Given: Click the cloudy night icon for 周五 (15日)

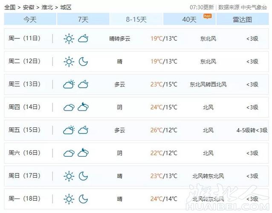Looking at the screenshot, I should pos(83,130).
